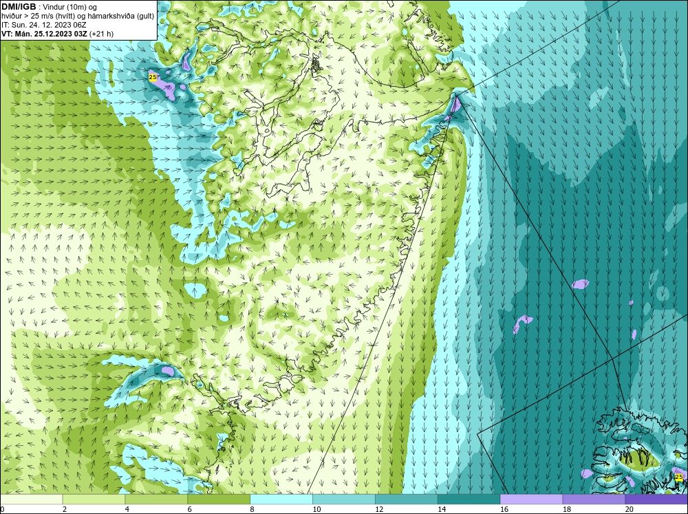Screen dimensions: 688x514
Task: Click the legend scale value '12'
Action: pos(379,509)
